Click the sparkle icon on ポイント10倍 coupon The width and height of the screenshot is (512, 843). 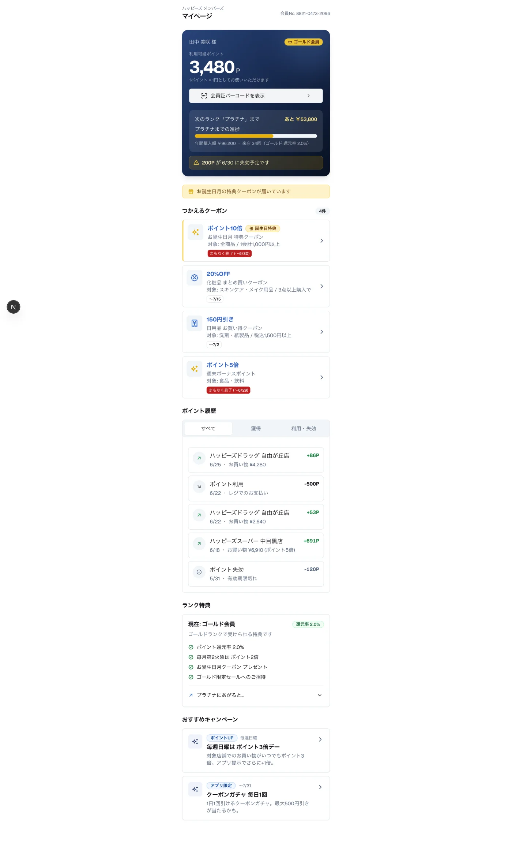[x=196, y=232]
